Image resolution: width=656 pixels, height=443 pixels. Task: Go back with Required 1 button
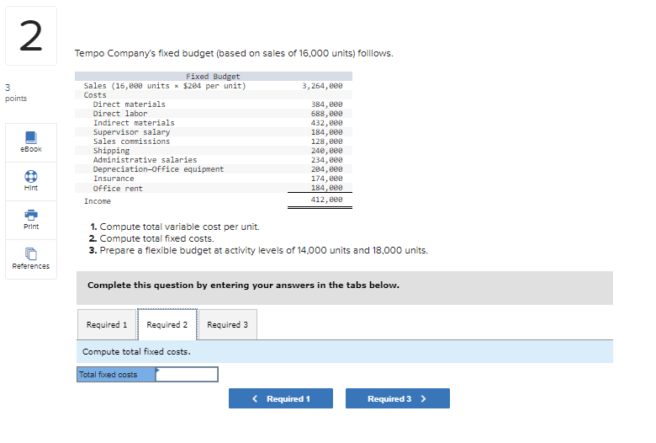click(x=281, y=398)
